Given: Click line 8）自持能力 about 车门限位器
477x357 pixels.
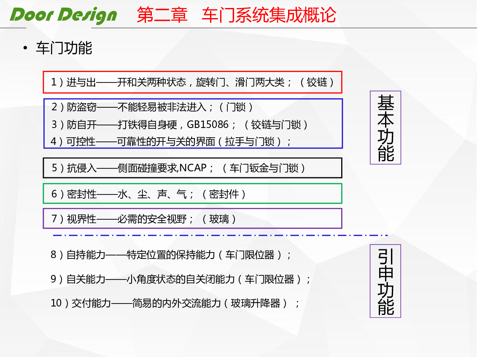Looking at the screenshot, I should point(171,255).
